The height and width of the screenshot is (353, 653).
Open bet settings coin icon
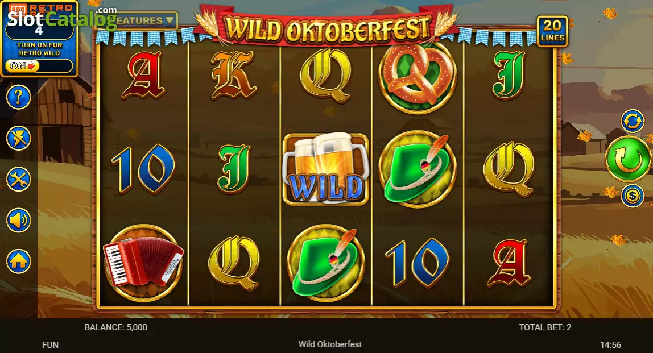632,195
